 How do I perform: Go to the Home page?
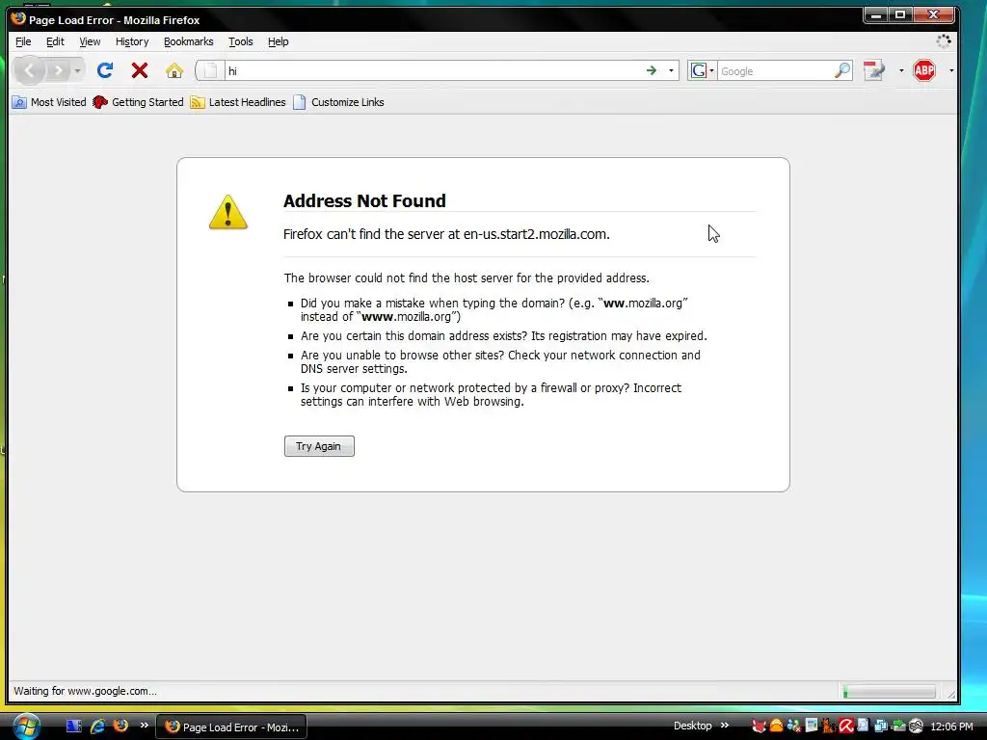pos(174,70)
